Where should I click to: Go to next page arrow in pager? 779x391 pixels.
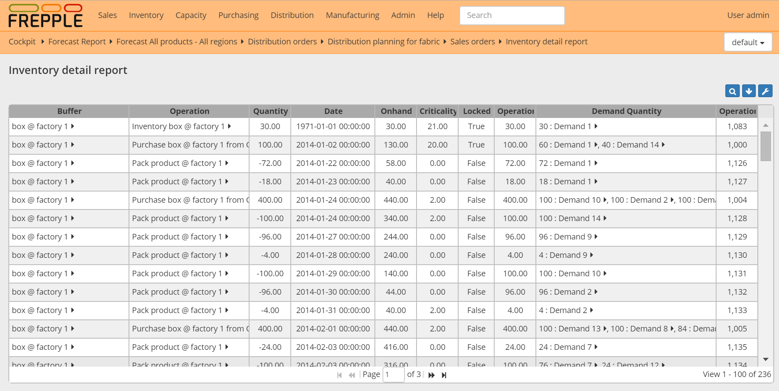coord(431,375)
